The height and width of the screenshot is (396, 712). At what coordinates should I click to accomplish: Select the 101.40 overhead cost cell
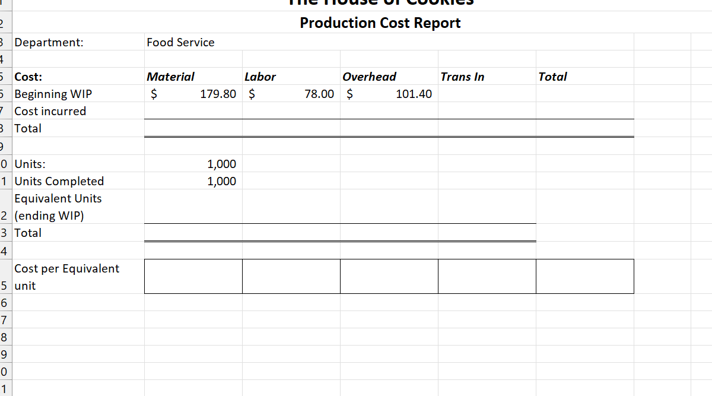389,94
